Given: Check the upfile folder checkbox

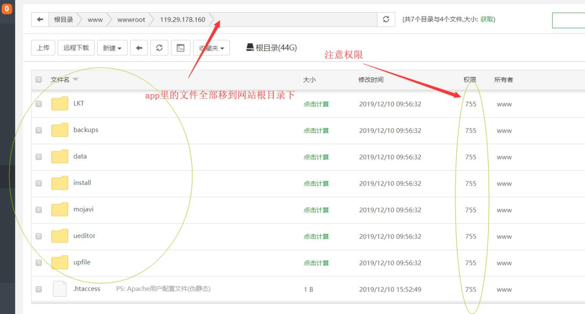Looking at the screenshot, I should click(38, 263).
